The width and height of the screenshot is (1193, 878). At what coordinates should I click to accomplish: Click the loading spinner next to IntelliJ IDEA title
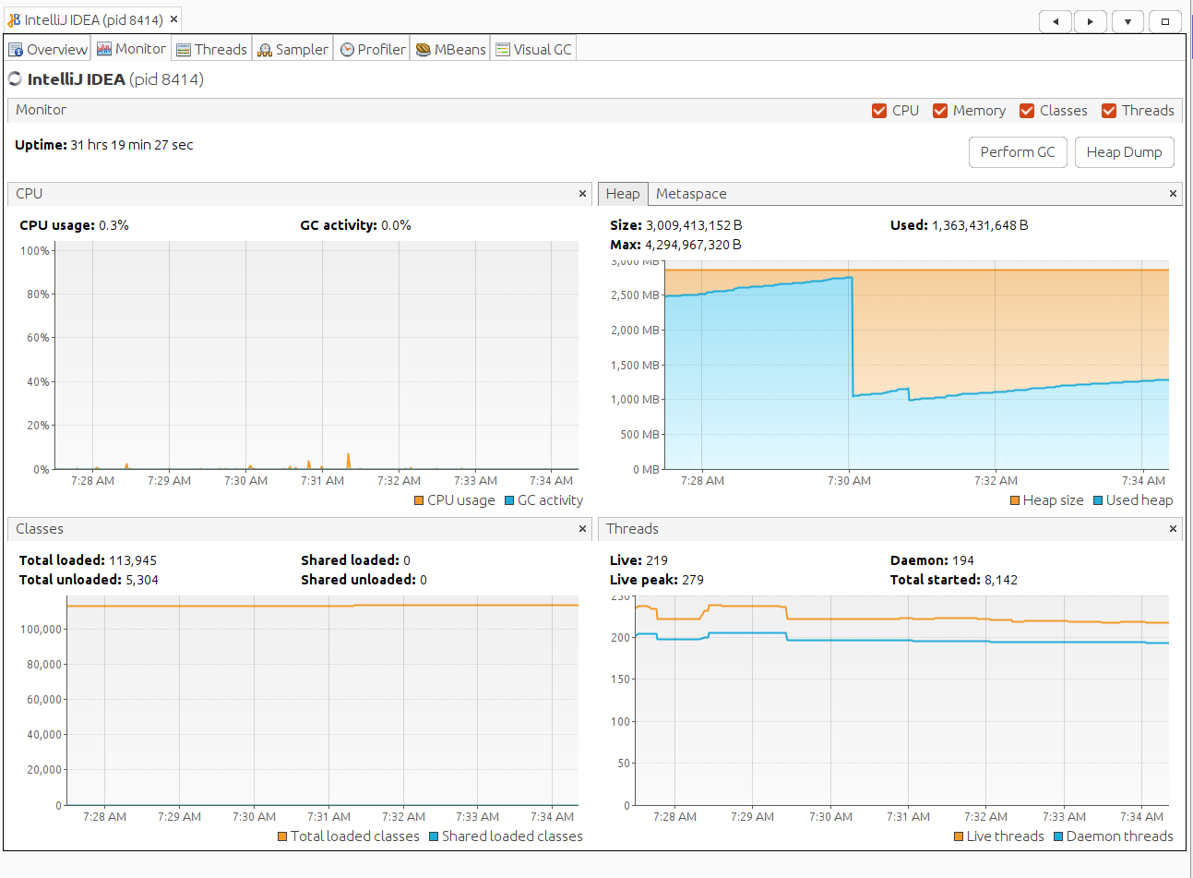15,78
